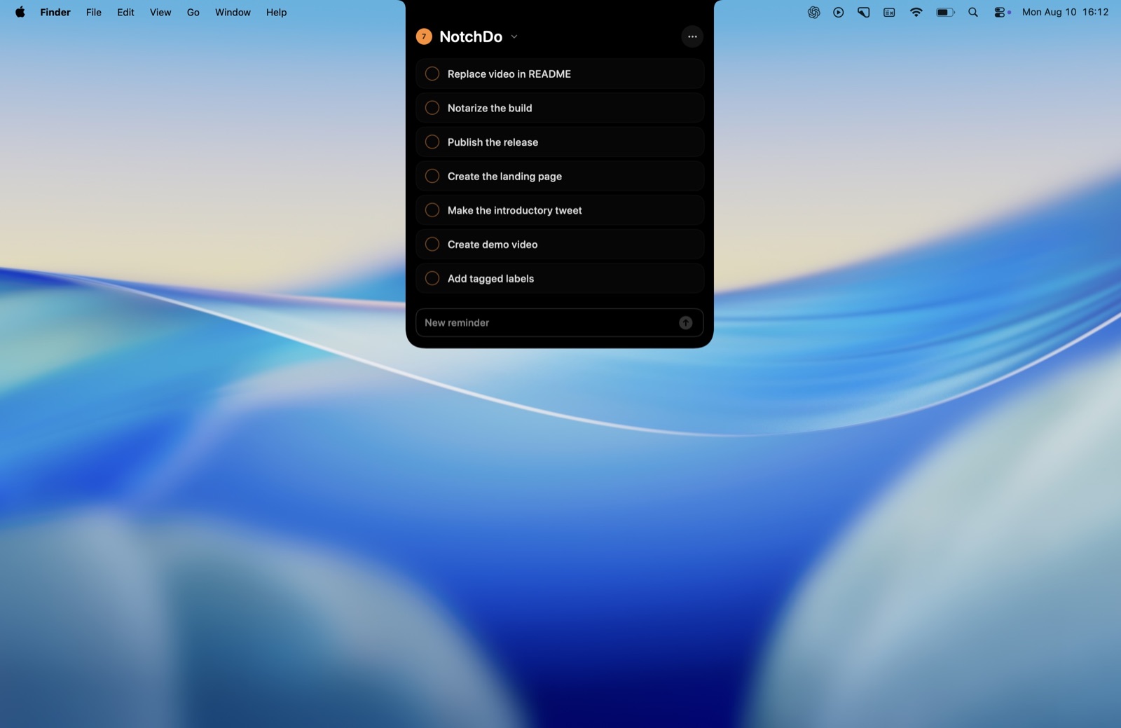
Task: Click the date and time clock
Action: 1065,12
